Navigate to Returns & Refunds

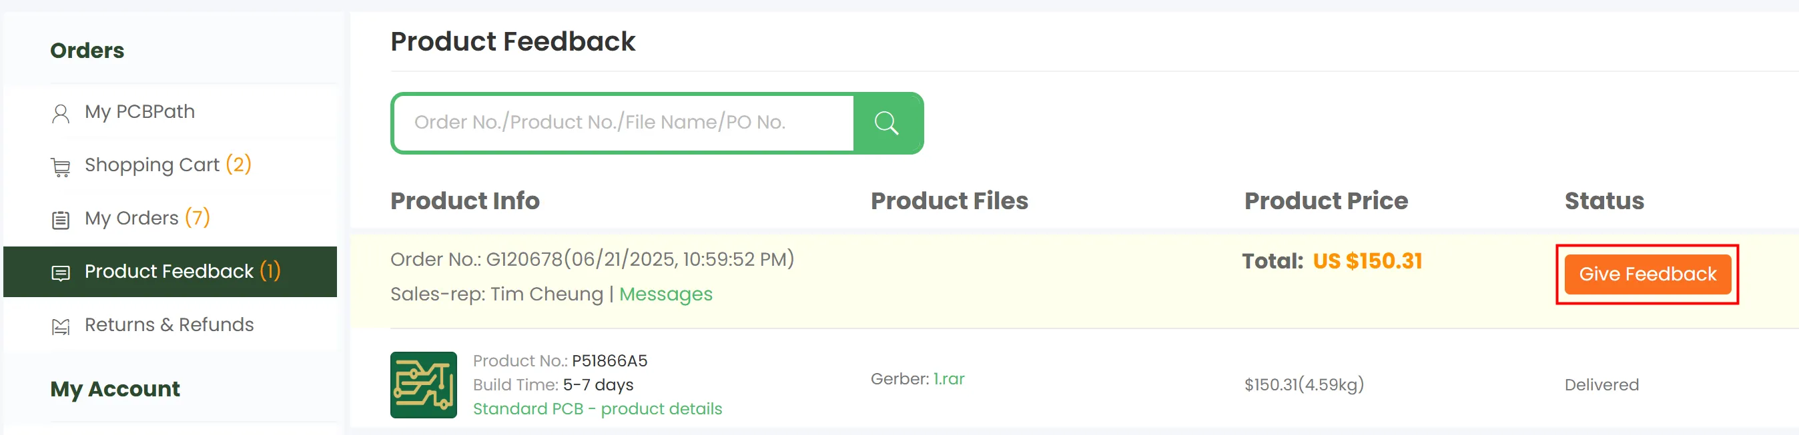click(169, 325)
